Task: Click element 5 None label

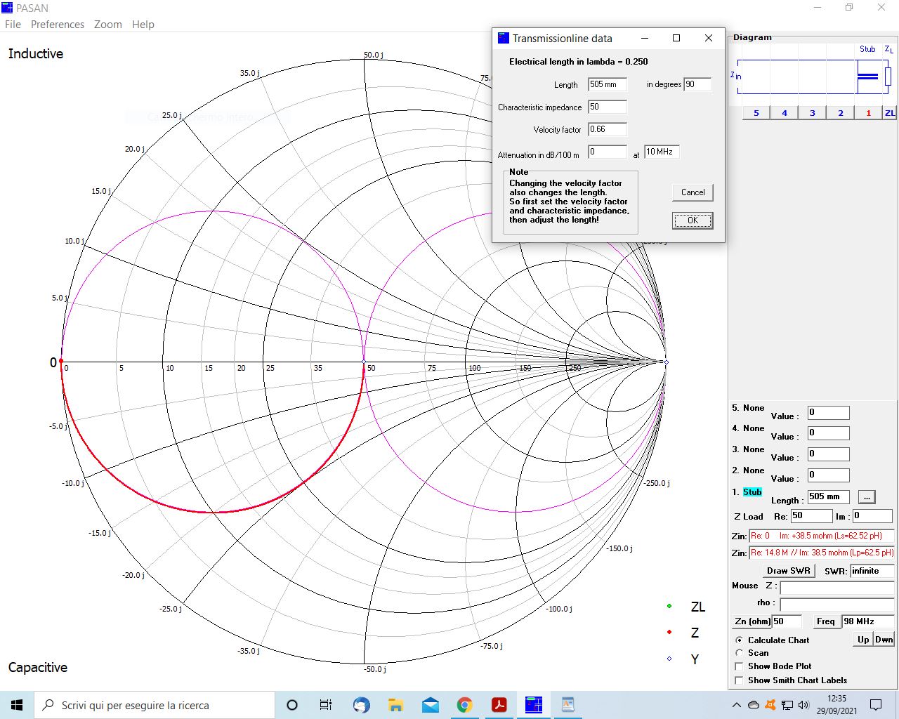Action: [x=754, y=408]
